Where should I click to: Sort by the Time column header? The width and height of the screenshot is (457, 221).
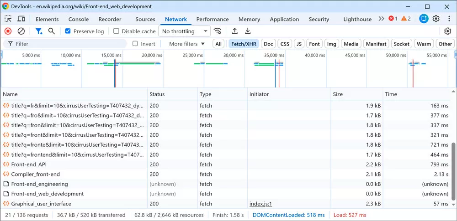coord(416,94)
